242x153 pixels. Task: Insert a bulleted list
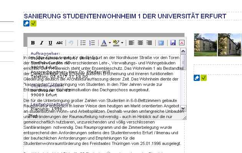point(83,43)
